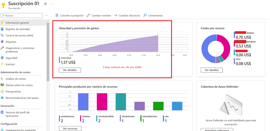Click the green networkinterfaces bar
This screenshot has height=131, width=270.
159,106
